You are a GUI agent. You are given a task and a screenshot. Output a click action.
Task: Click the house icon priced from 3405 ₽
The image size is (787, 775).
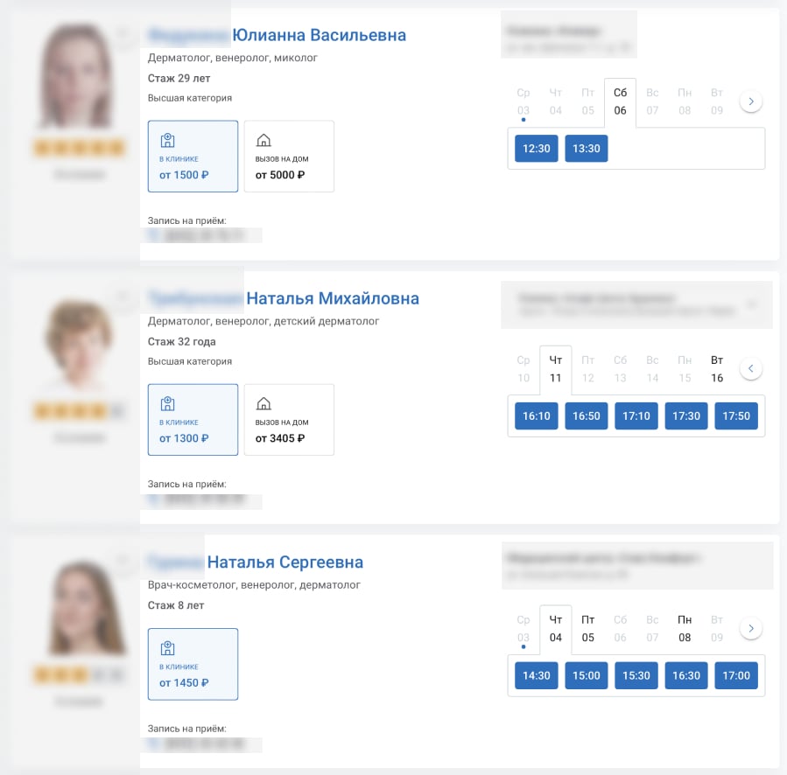click(x=263, y=404)
